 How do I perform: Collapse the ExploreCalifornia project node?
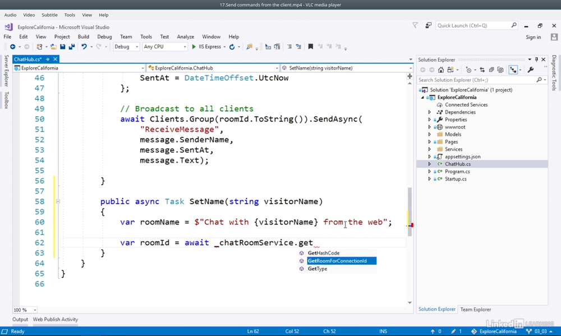click(422, 98)
